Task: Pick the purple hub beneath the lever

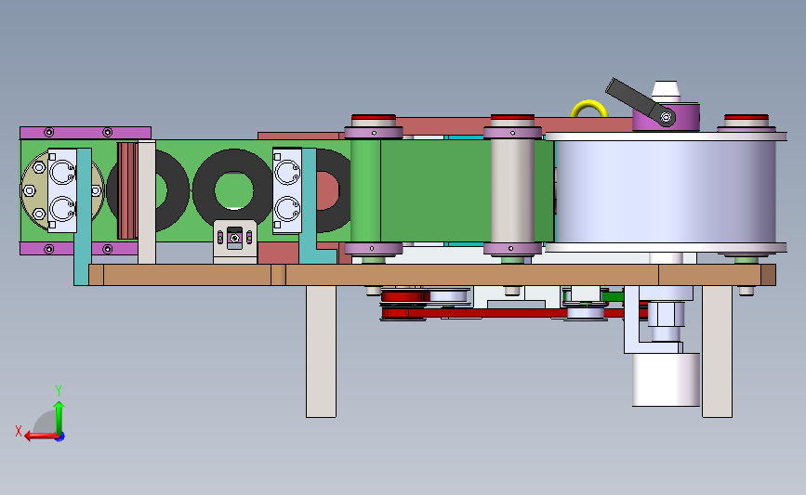Action: click(x=666, y=117)
